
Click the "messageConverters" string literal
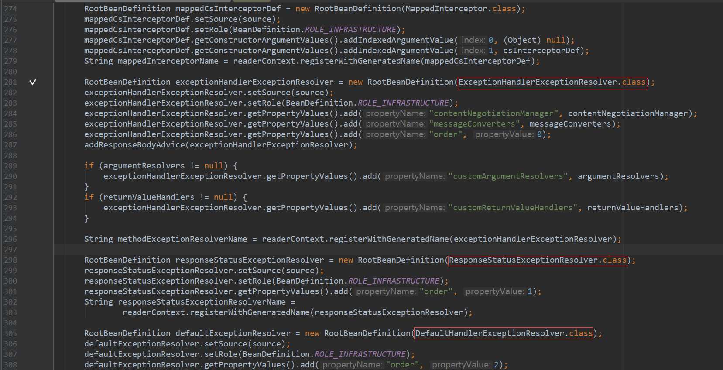coord(474,124)
